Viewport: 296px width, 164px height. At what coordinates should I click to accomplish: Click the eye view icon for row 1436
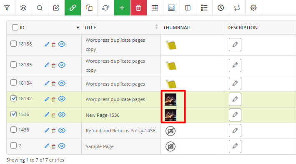coord(62,130)
